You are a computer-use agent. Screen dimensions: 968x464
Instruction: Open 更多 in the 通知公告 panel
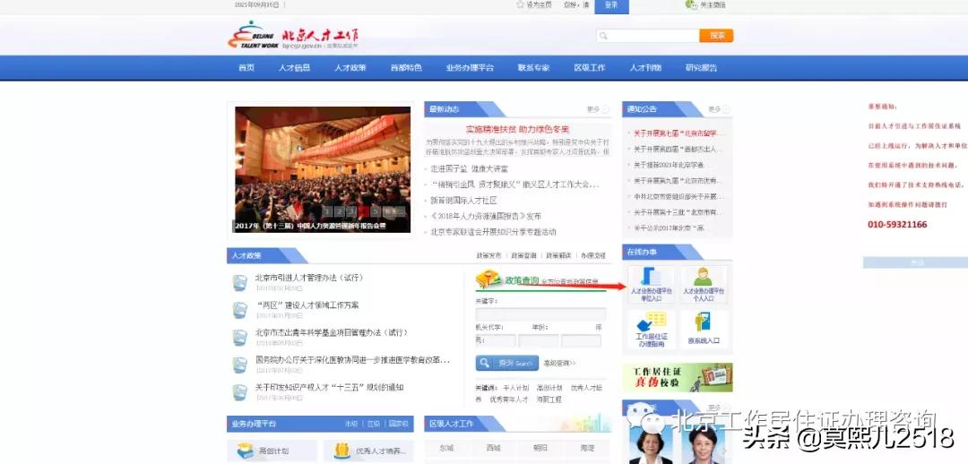(x=719, y=109)
